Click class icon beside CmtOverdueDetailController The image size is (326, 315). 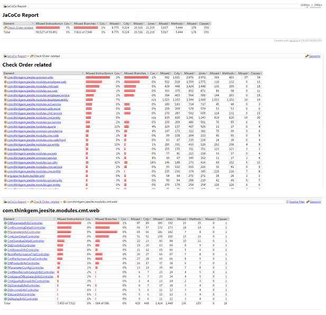pos(5,241)
